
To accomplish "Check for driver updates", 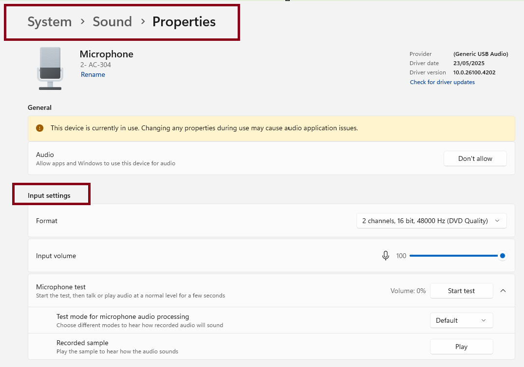I will [x=442, y=82].
